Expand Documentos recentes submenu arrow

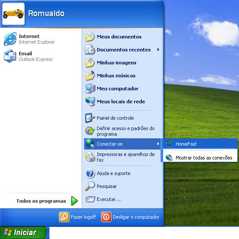click(x=158, y=50)
